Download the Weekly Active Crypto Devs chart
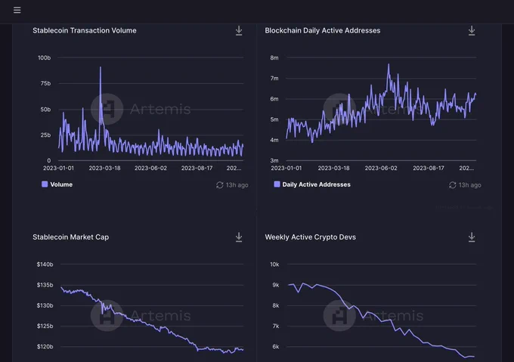 (472, 237)
